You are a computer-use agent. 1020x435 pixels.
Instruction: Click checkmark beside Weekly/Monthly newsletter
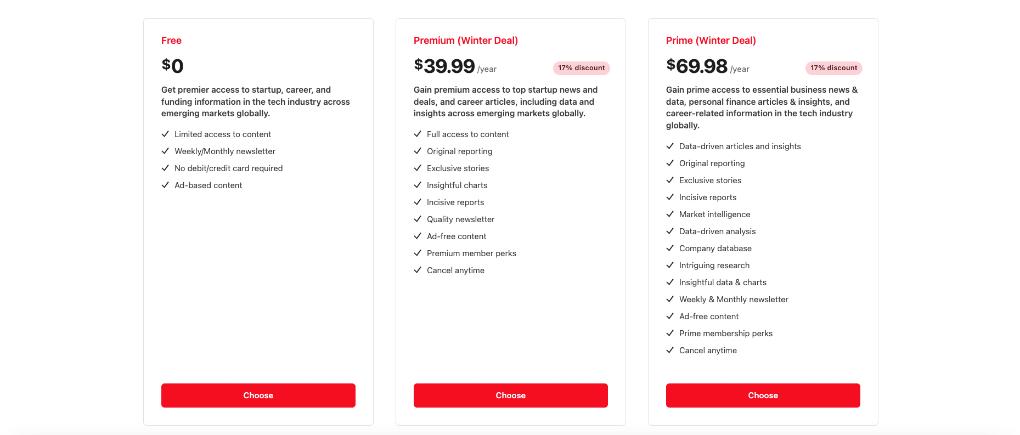pyautogui.click(x=165, y=151)
